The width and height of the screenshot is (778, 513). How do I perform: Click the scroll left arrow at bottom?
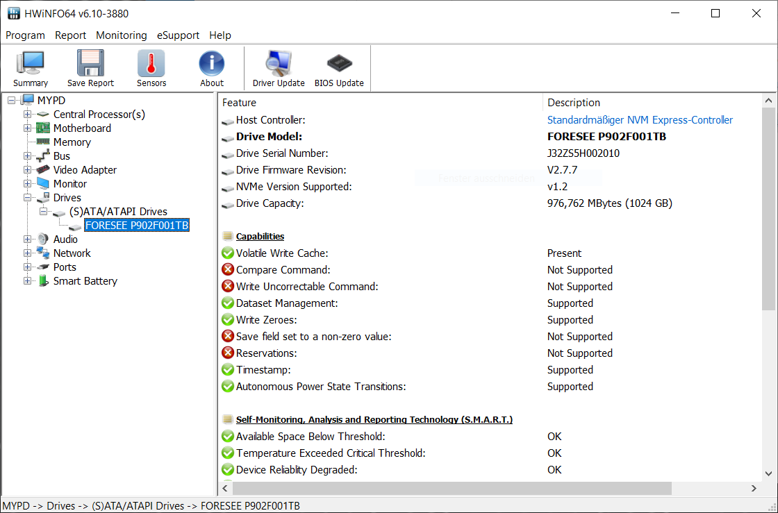pos(225,488)
